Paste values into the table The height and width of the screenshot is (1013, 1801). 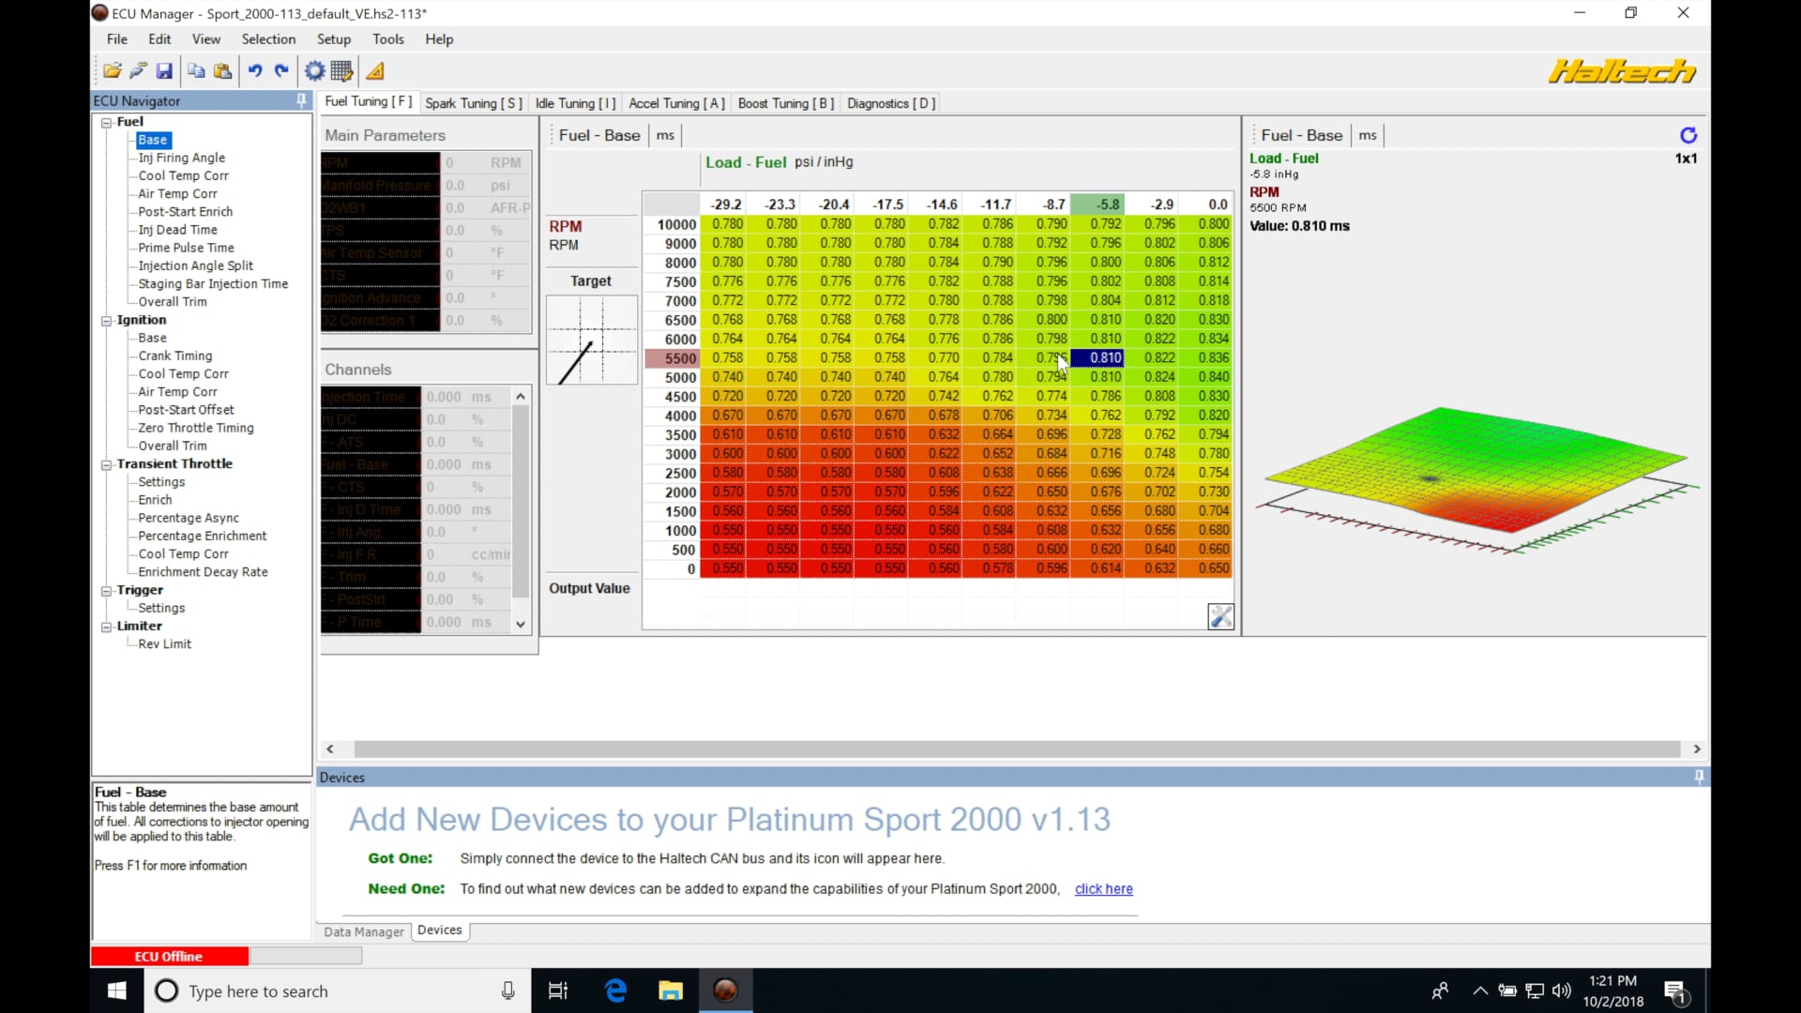(222, 70)
